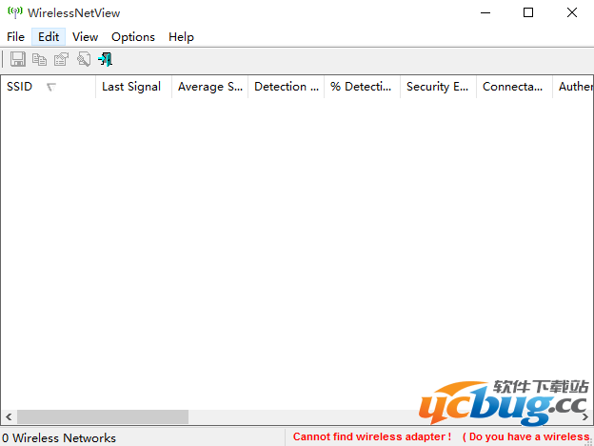Click the Detection Counter column header
594x446 pixels.
click(x=286, y=87)
